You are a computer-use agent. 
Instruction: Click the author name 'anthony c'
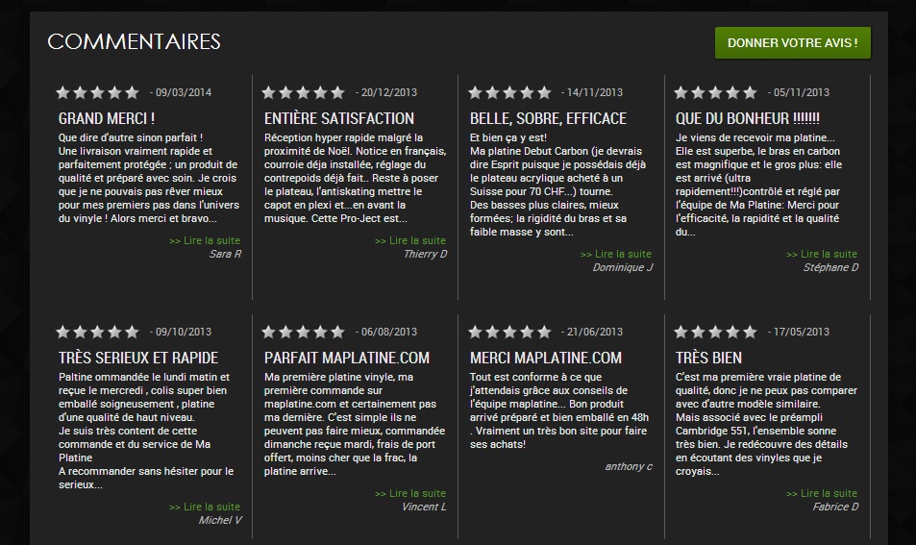(x=629, y=466)
